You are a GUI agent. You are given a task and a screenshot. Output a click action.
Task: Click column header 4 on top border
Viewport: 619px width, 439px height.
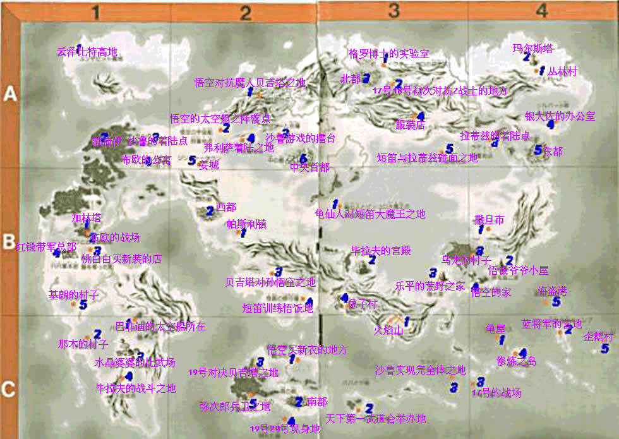click(542, 11)
